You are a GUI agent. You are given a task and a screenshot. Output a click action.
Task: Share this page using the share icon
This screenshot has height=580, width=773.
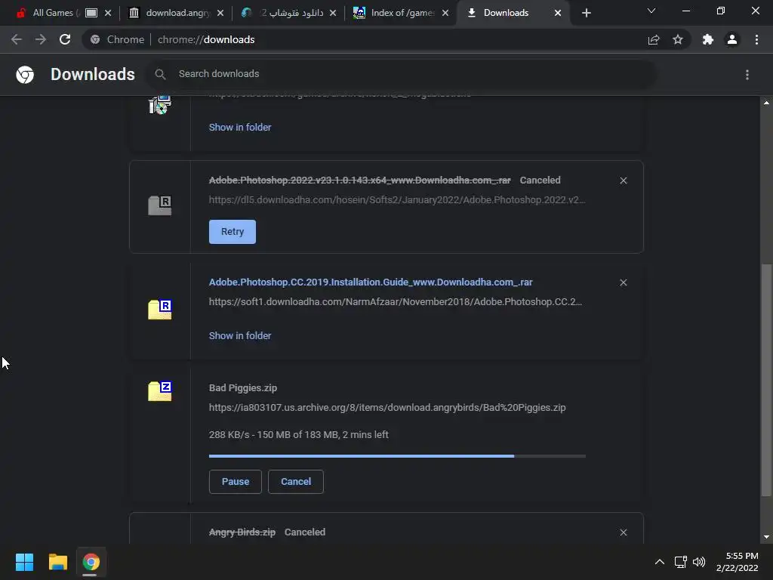654,39
